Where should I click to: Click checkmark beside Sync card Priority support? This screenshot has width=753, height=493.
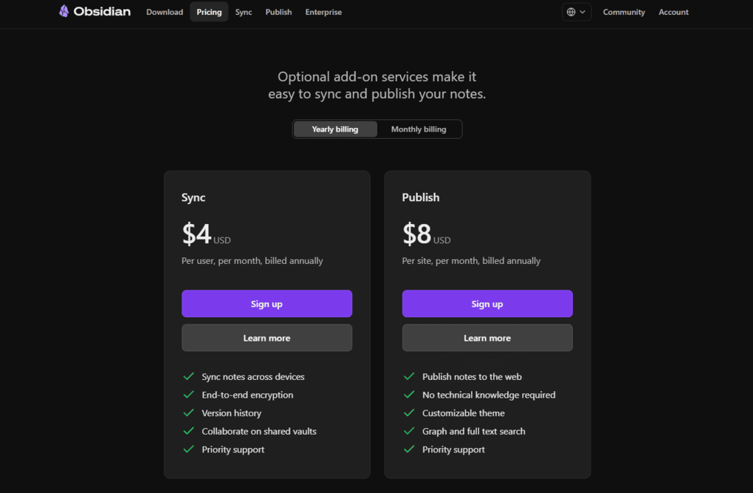tap(189, 449)
